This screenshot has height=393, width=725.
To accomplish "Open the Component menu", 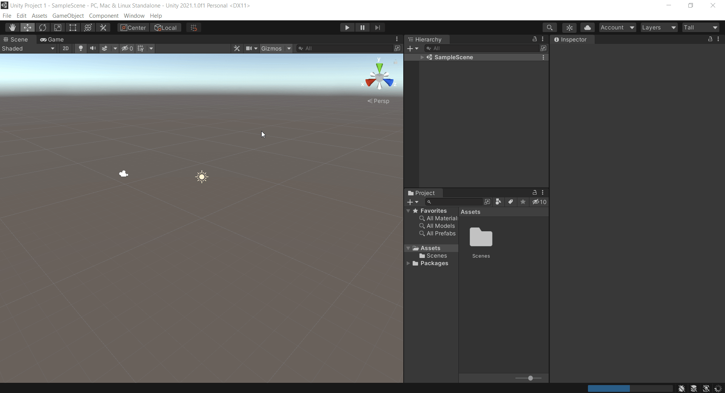I will pos(103,15).
